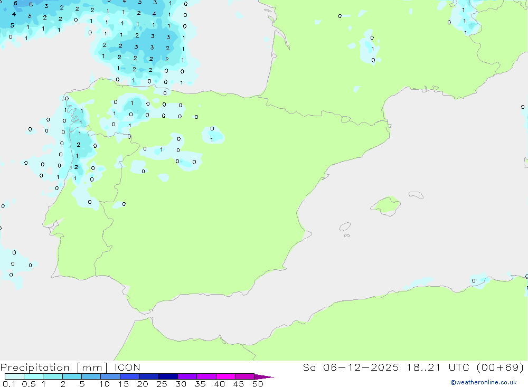Image resolution: width=528 pixels, height=387 pixels.
Task: Click the '25' legend label
Action: click(x=162, y=384)
